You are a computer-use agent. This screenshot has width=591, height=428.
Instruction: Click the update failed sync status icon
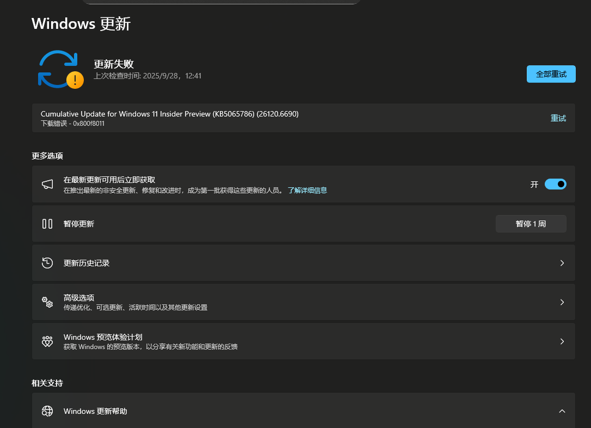(x=61, y=69)
